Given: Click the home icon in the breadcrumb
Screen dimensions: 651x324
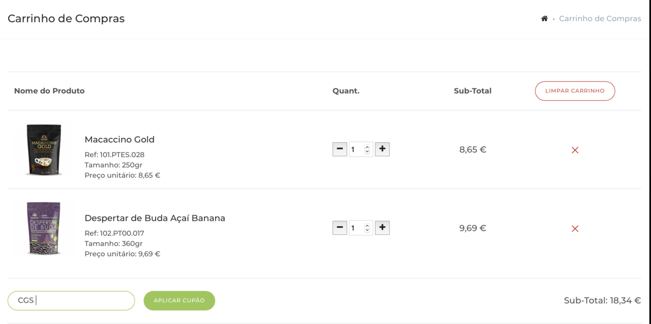Looking at the screenshot, I should [544, 19].
